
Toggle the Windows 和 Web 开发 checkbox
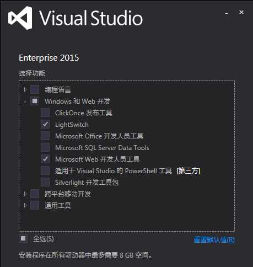[35, 101]
